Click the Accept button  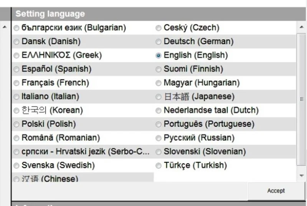pyautogui.click(x=276, y=191)
